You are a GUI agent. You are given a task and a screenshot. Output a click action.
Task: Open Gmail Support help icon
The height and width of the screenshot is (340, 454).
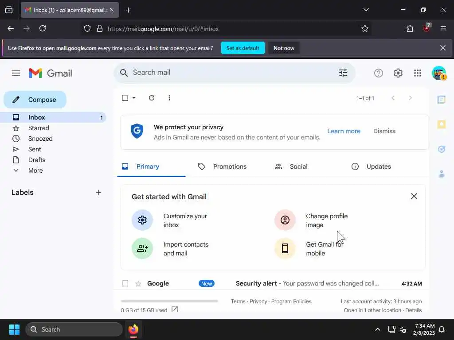point(379,73)
